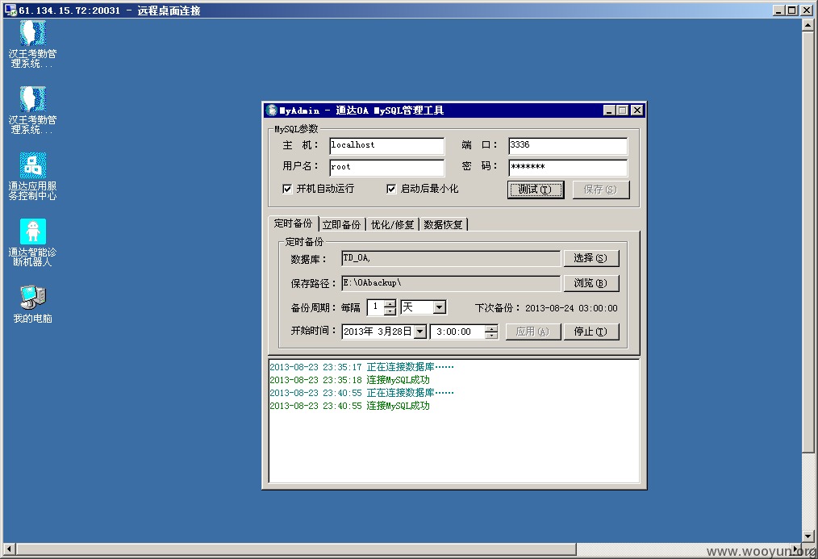Open the start date dropdown 2013年 3月28日
The image size is (818, 559).
click(420, 332)
